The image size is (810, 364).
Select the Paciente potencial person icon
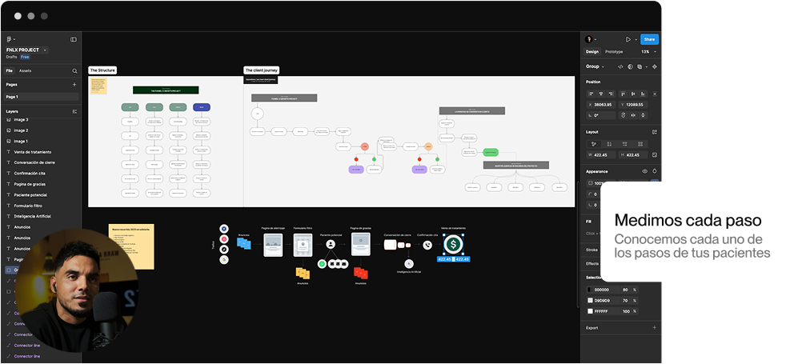coord(331,245)
